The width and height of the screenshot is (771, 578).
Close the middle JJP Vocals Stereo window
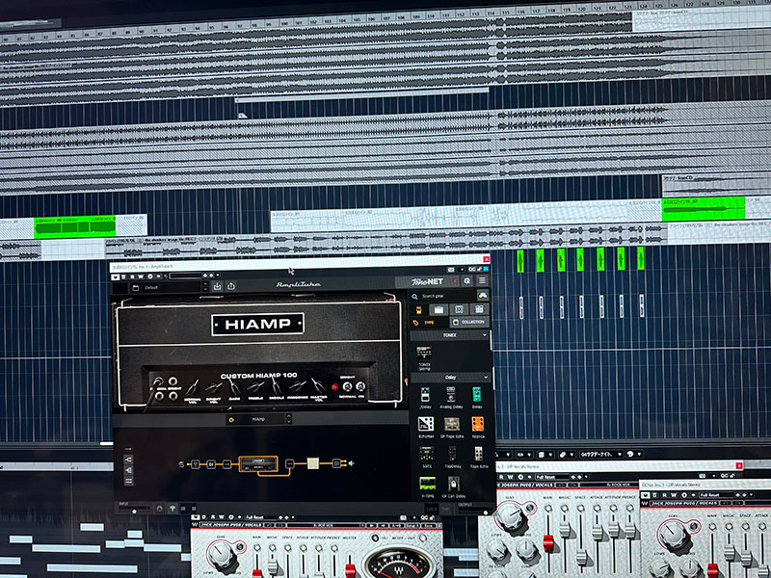[739, 465]
